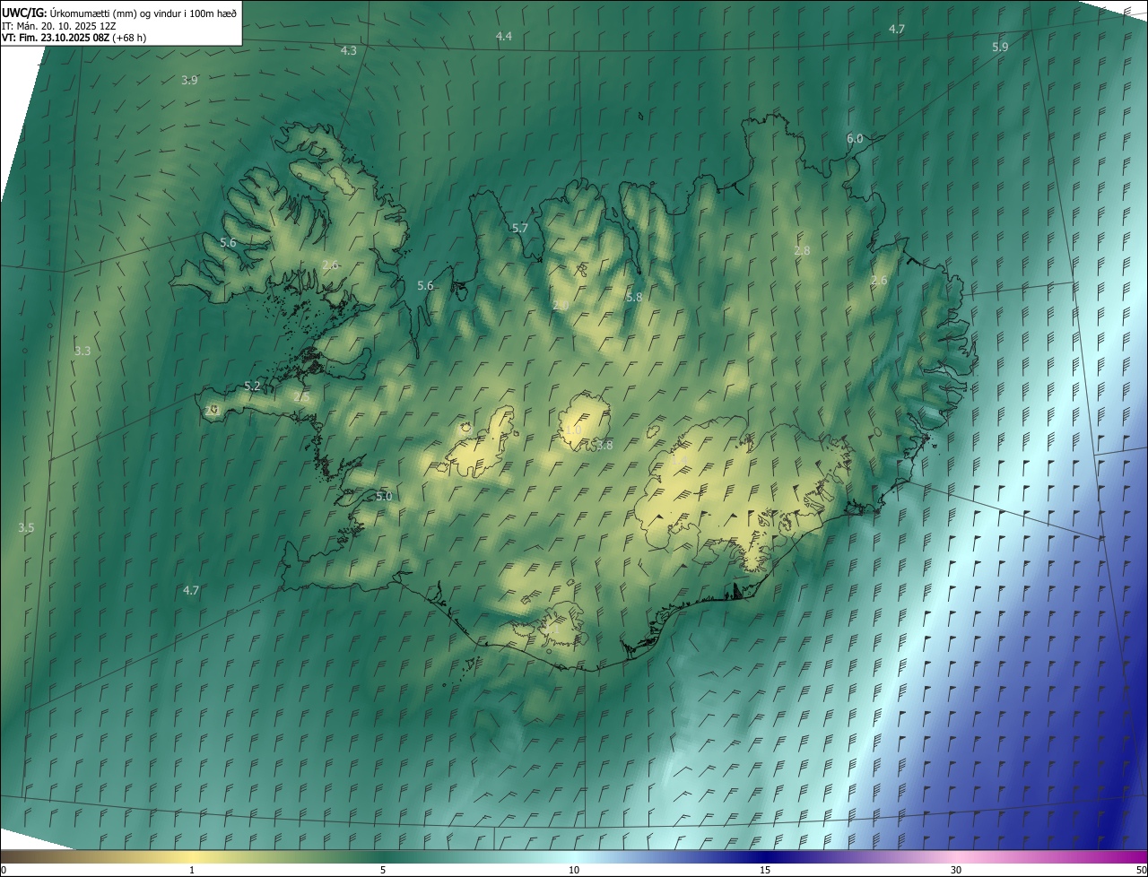Click the 5.8 value label on the map

coord(634,297)
